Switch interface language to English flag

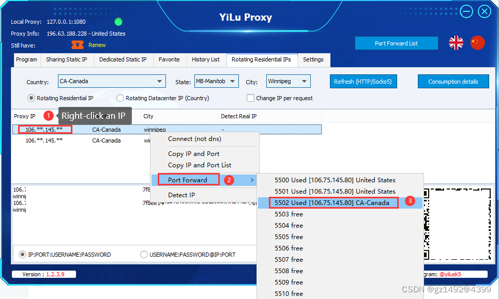pyautogui.click(x=456, y=42)
